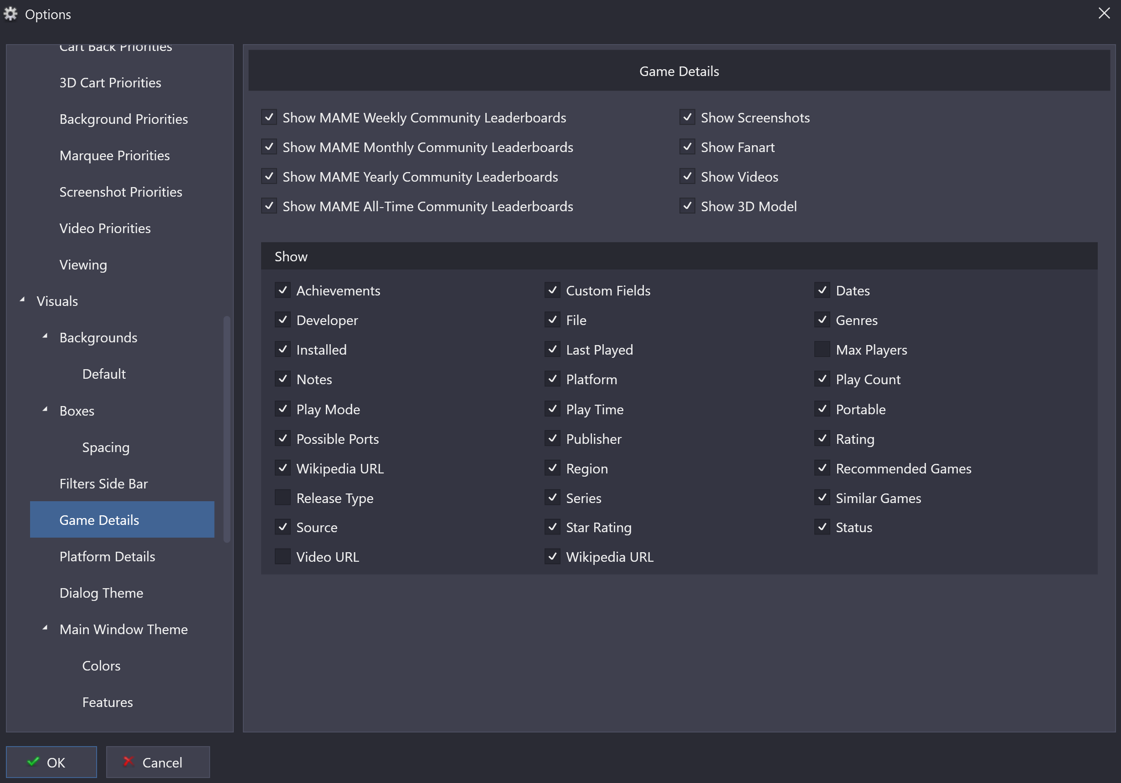Uncheck Show 3D Model

click(688, 206)
